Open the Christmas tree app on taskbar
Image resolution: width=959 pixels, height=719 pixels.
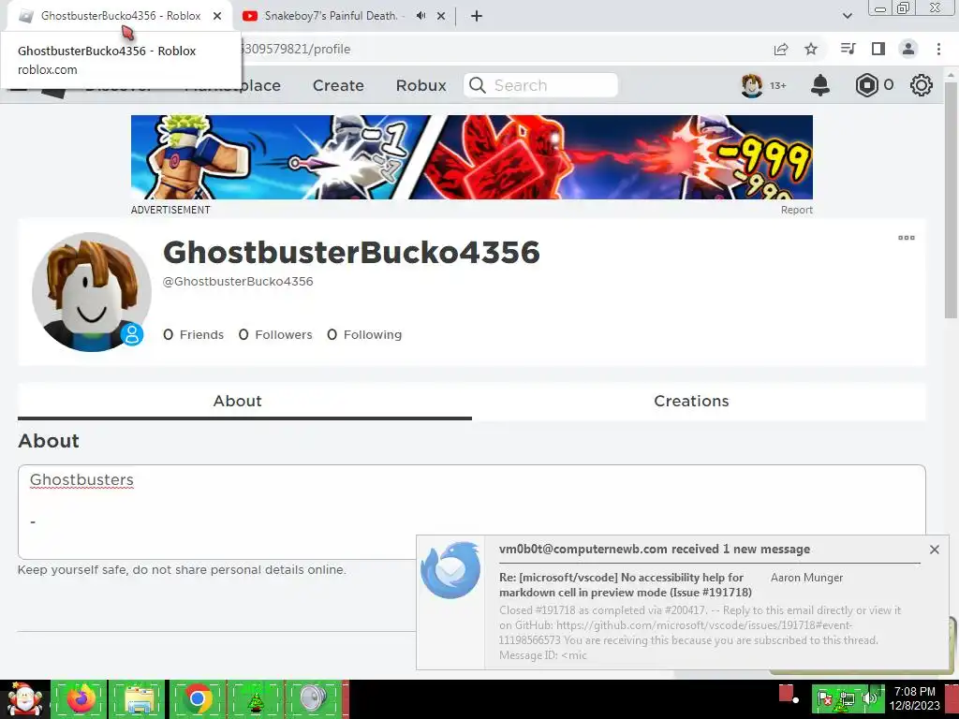tap(256, 698)
